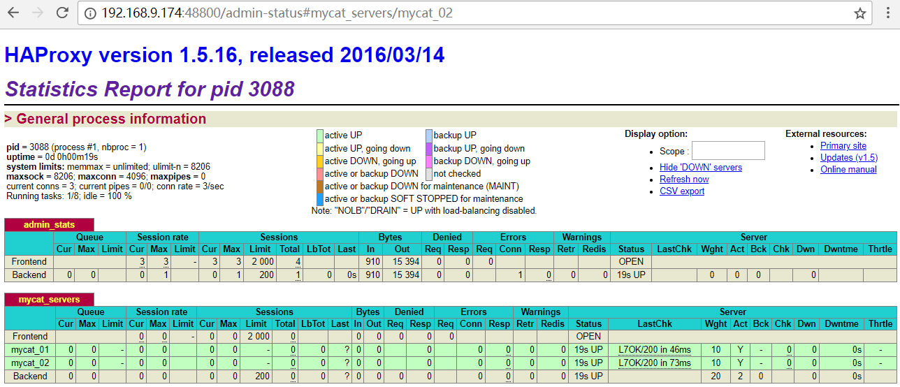Open Hide 'DOWN' servers link
This screenshot has width=900, height=387.
point(701,167)
